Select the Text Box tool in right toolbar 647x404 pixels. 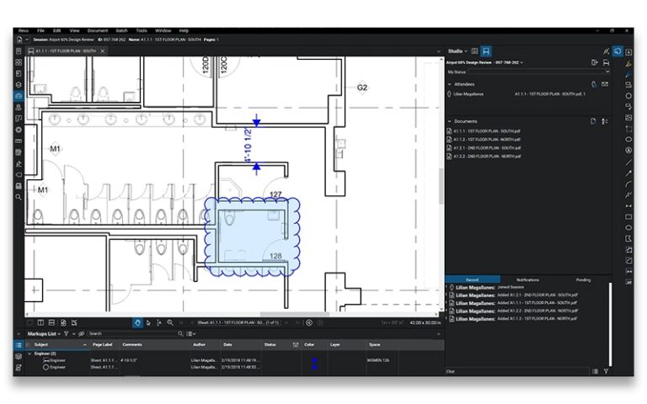coord(628,52)
